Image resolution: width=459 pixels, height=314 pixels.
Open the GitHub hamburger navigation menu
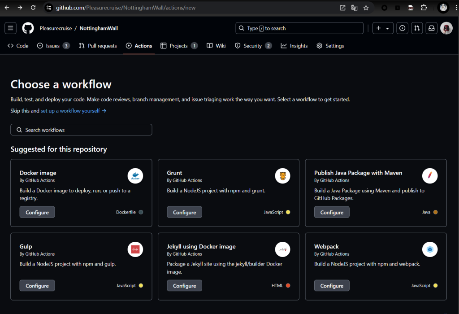pyautogui.click(x=11, y=28)
